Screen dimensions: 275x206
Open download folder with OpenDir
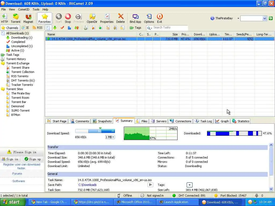coord(92,18)
